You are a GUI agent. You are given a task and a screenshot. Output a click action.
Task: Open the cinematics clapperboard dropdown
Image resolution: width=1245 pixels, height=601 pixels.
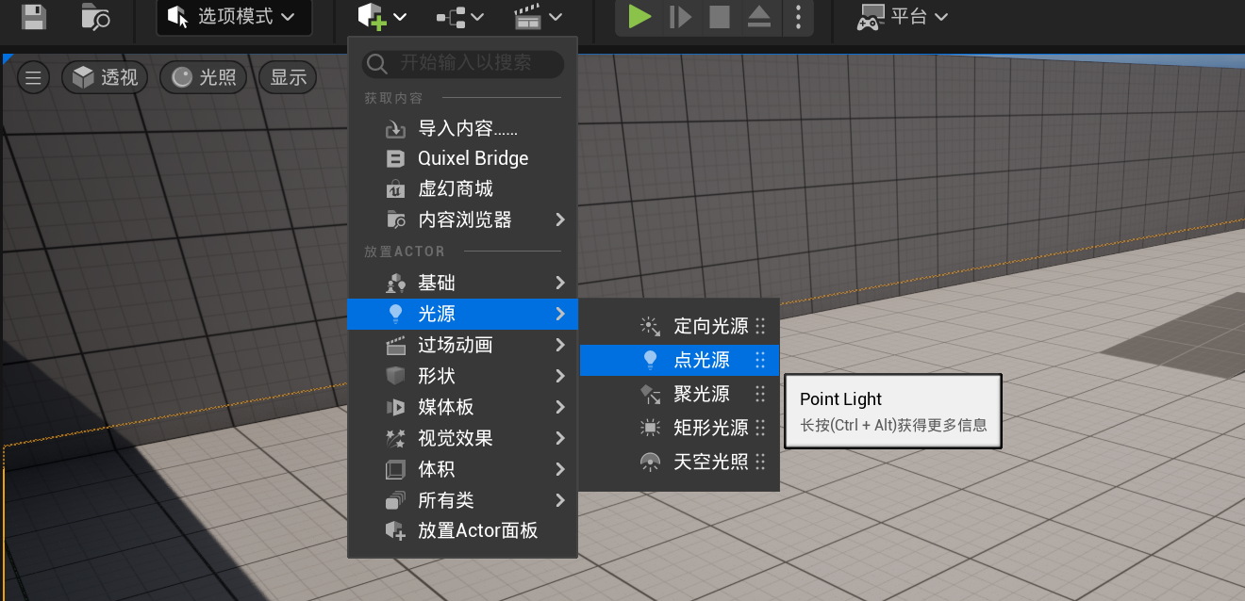pos(539,16)
